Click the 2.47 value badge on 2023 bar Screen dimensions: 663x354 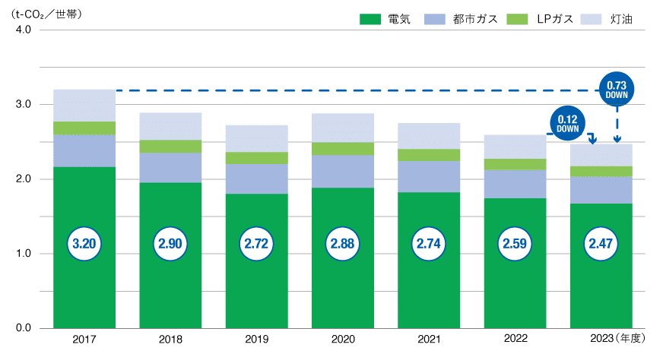[x=601, y=245]
